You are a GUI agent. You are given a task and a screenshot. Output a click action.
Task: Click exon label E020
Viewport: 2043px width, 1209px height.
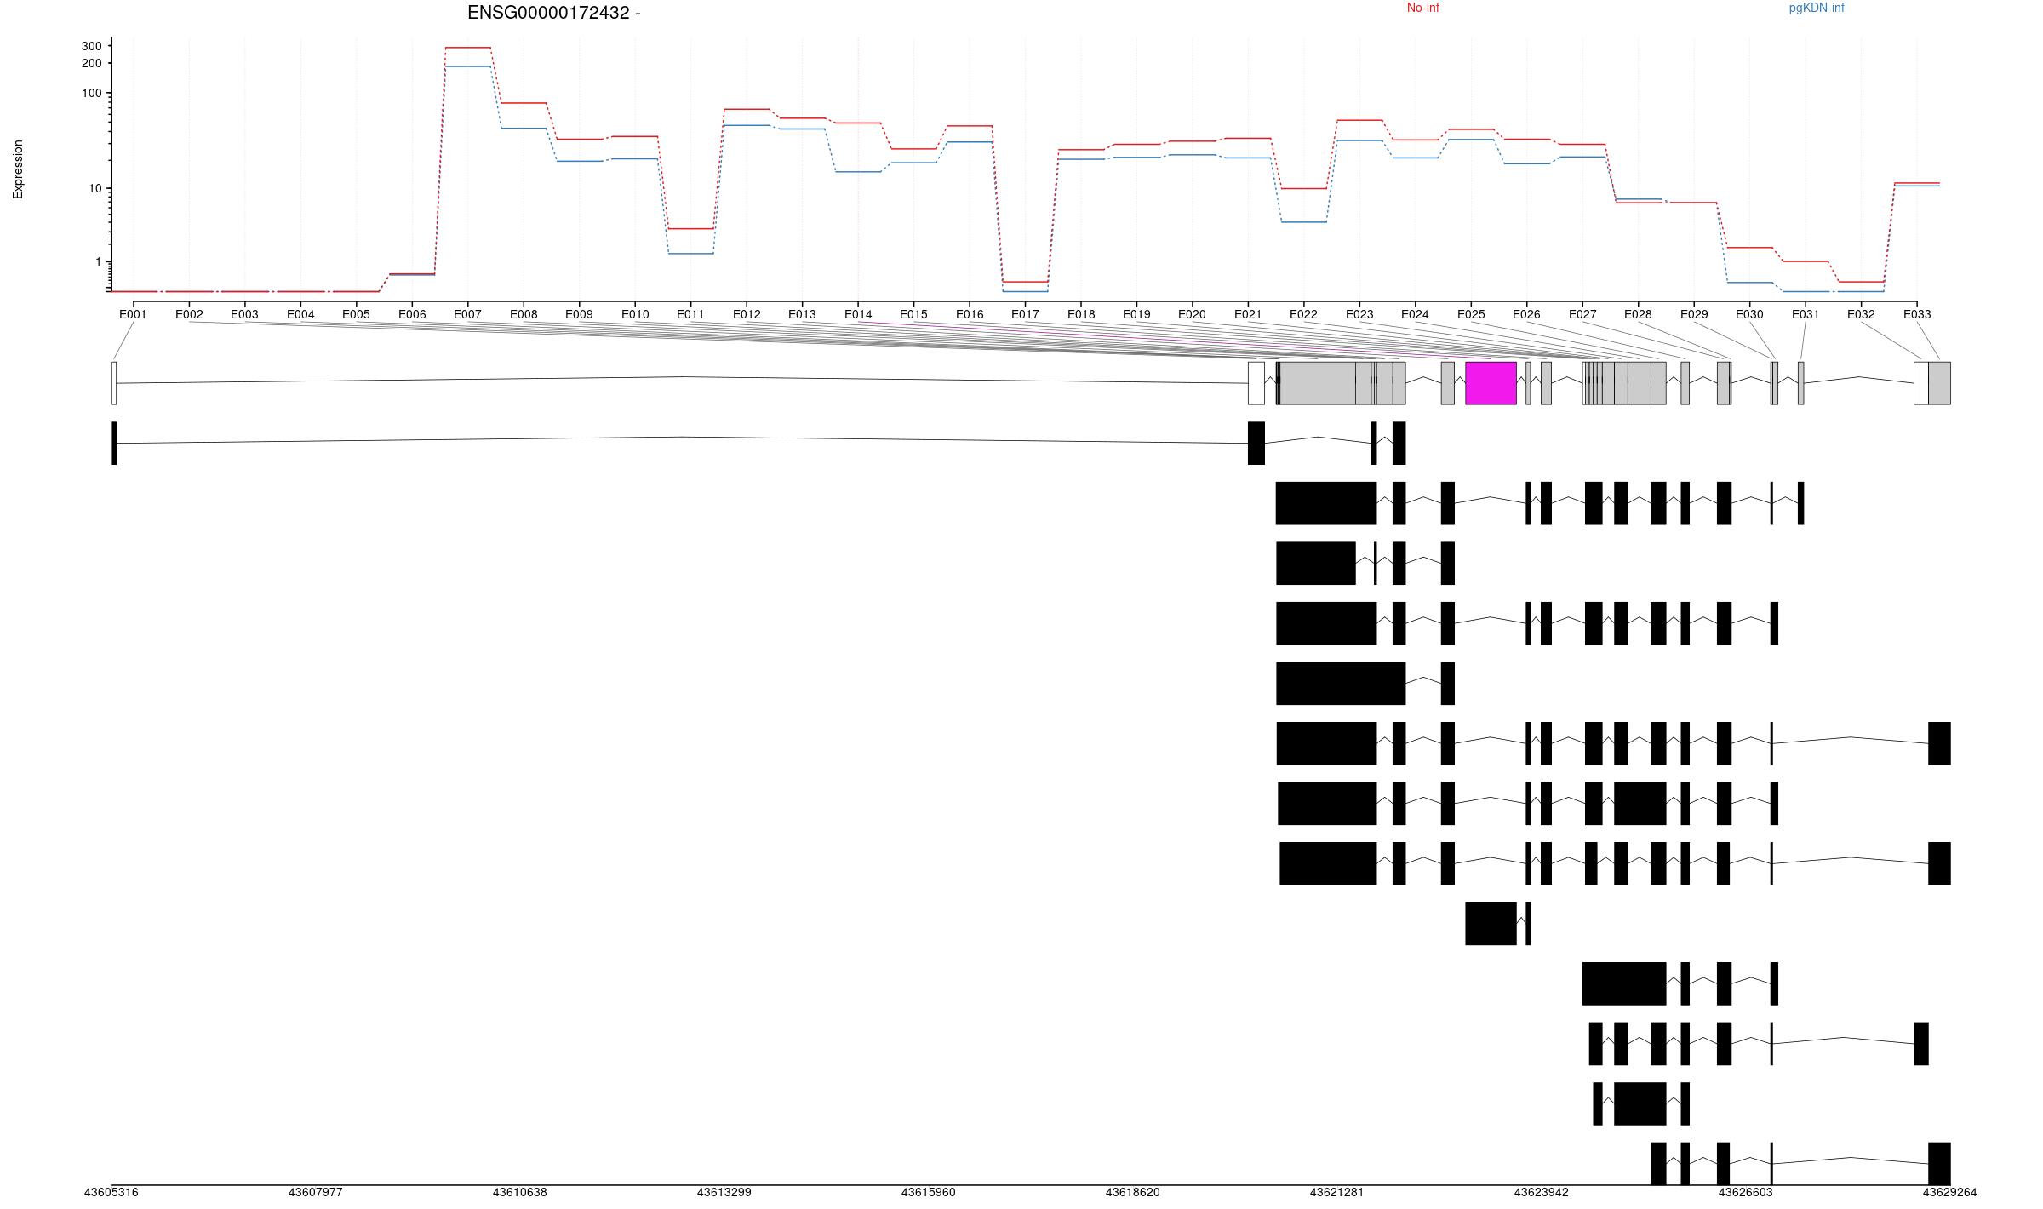pos(1192,314)
